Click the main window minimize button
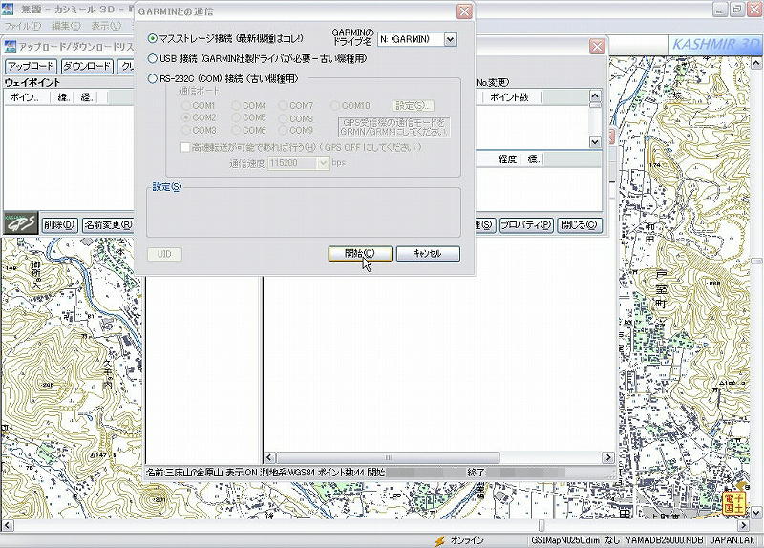Image resolution: width=764 pixels, height=548 pixels. tap(720, 9)
